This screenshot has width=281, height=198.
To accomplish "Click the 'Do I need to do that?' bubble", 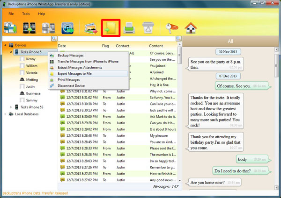I will click(x=242, y=171).
